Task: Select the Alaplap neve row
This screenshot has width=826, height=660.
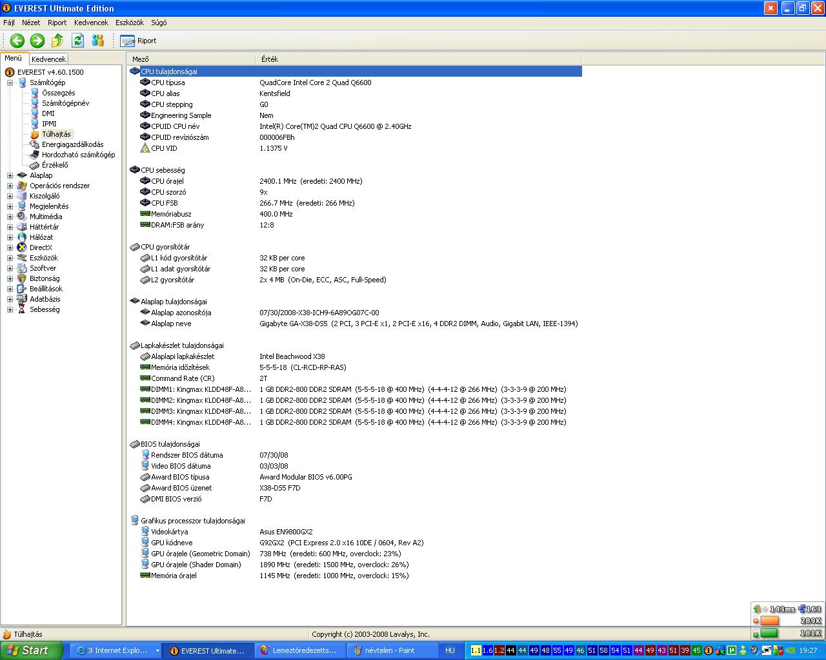Action: (355, 324)
